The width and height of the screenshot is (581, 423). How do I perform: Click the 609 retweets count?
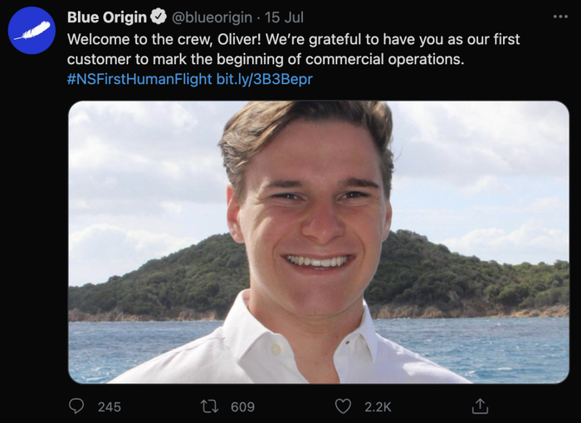click(x=242, y=406)
